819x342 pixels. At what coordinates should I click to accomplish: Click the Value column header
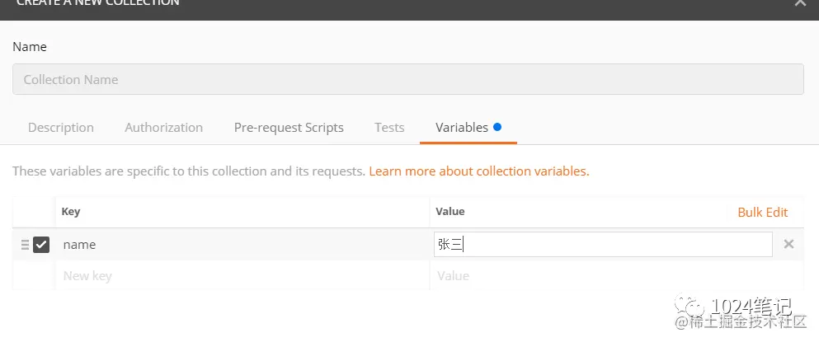click(450, 212)
